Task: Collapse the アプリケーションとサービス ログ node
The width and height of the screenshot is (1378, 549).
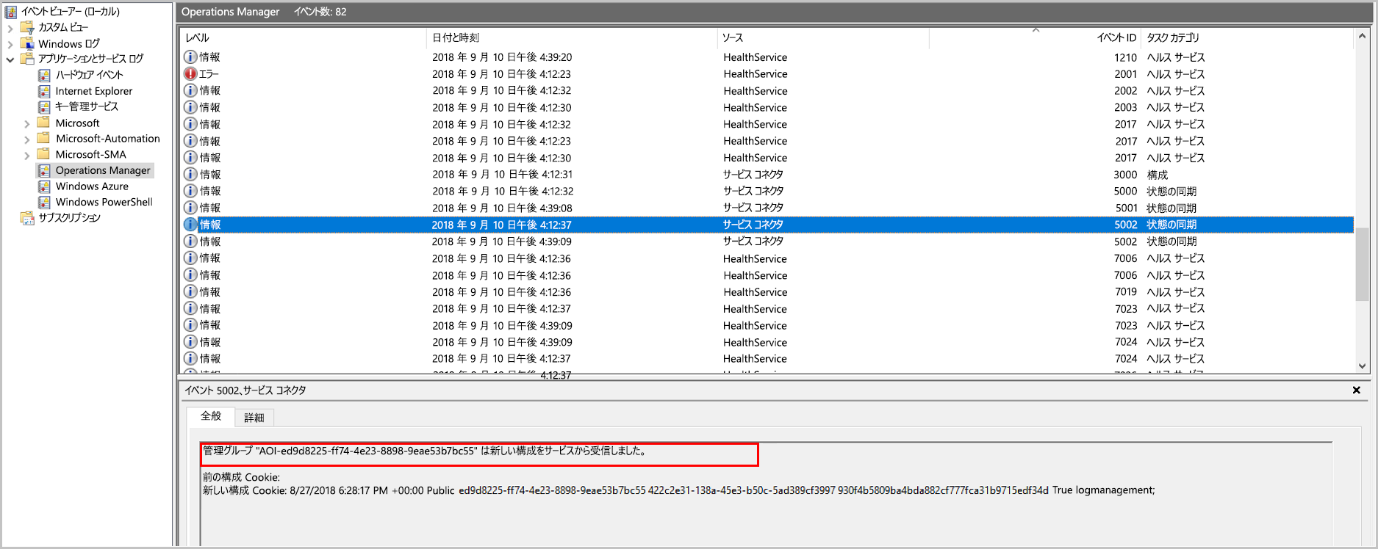Action: point(10,59)
